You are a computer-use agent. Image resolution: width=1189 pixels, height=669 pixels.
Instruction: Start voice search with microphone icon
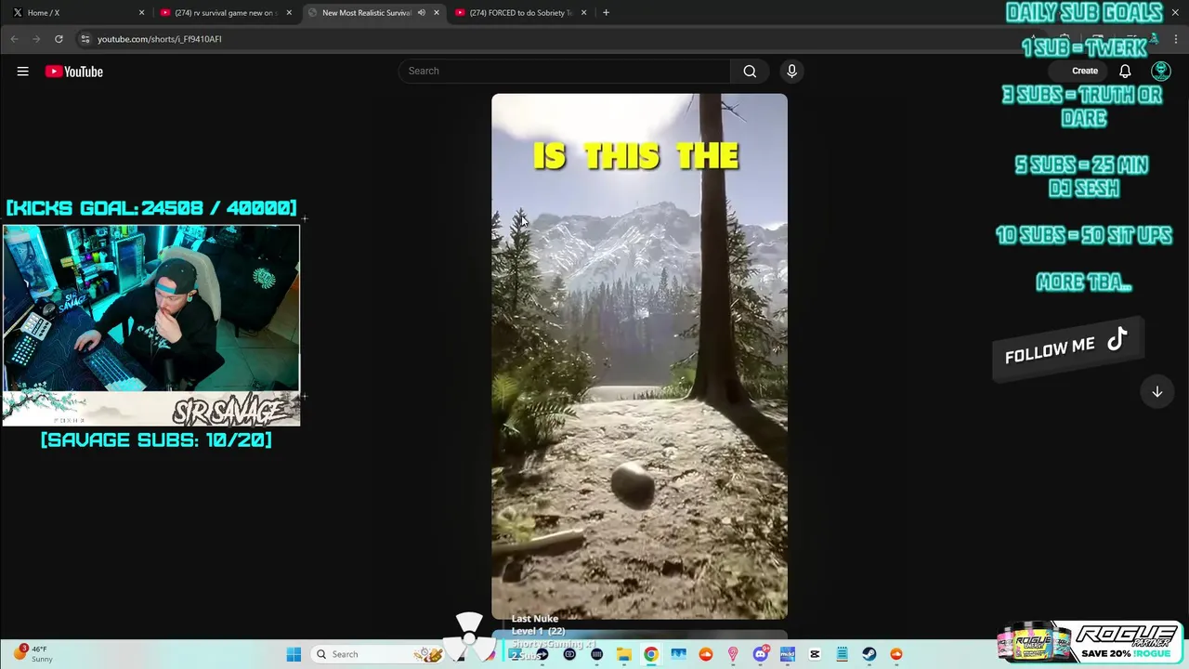coord(791,71)
